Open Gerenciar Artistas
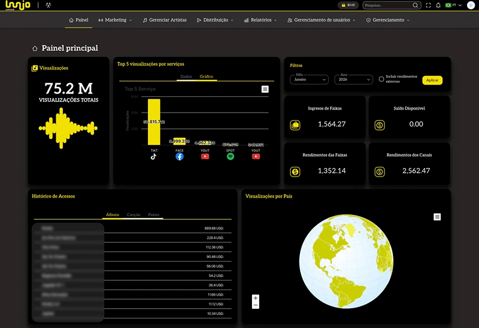 click(x=165, y=20)
